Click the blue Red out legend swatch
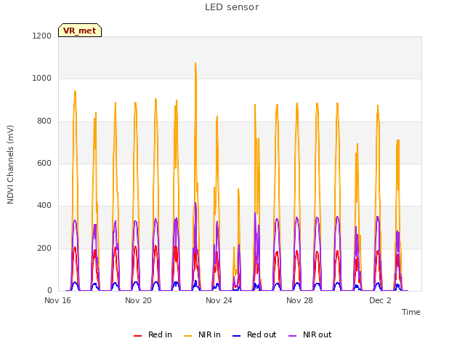This screenshot has height=349, width=465. [236, 336]
